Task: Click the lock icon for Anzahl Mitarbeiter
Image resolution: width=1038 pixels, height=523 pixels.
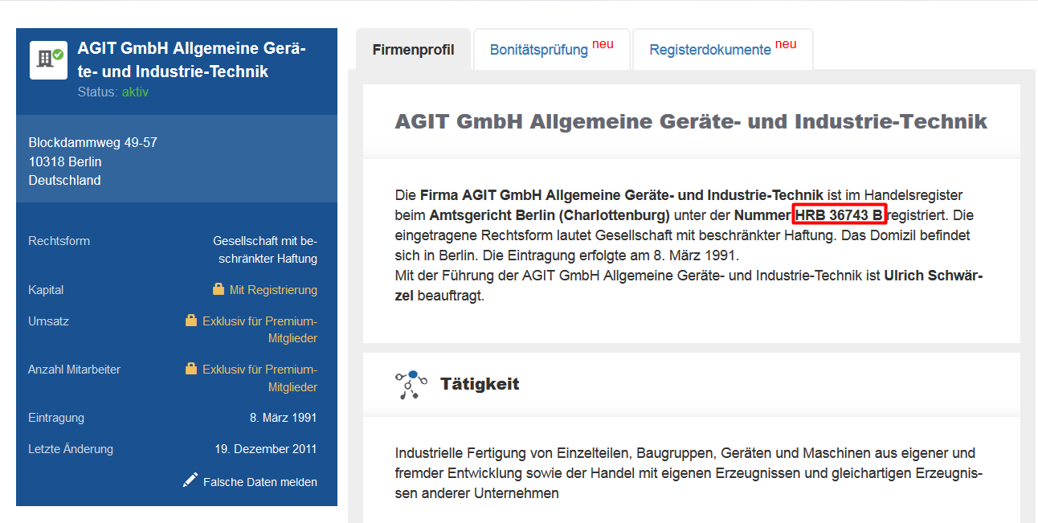Action: [x=190, y=369]
